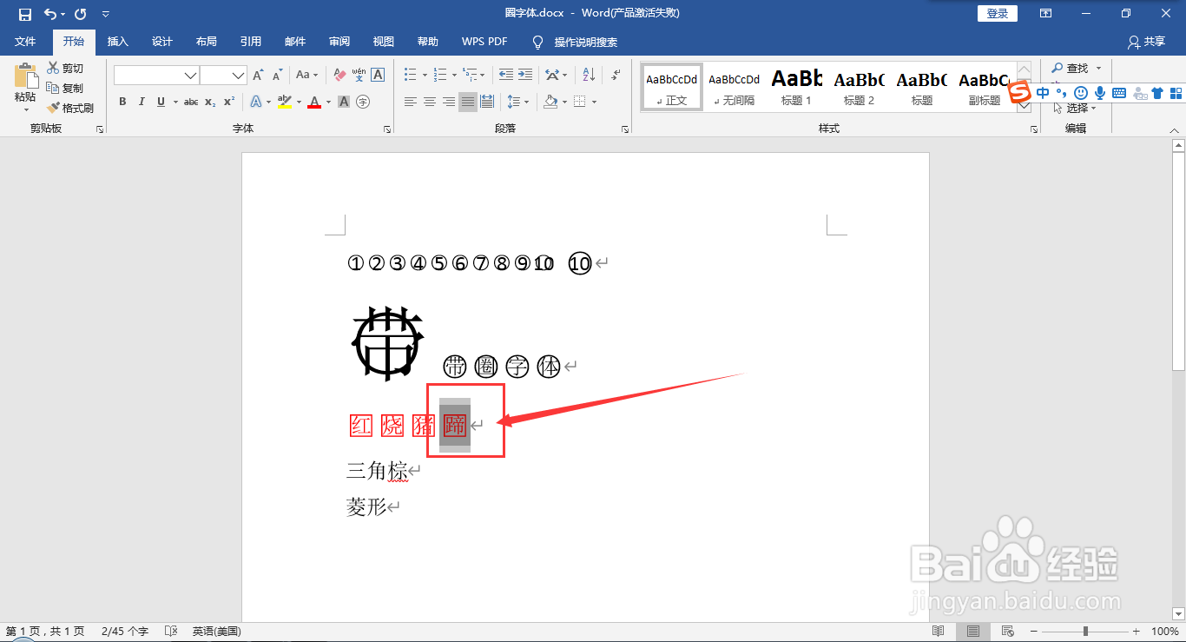
Task: Click the Clear formatting eraser icon
Action: click(339, 76)
